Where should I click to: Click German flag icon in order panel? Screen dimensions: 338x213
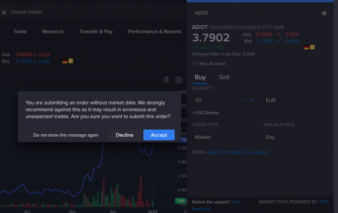click(307, 47)
